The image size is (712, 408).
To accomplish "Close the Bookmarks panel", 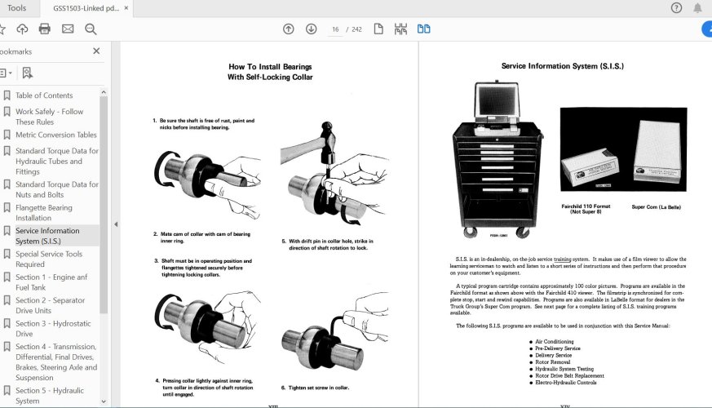I will tap(96, 51).
